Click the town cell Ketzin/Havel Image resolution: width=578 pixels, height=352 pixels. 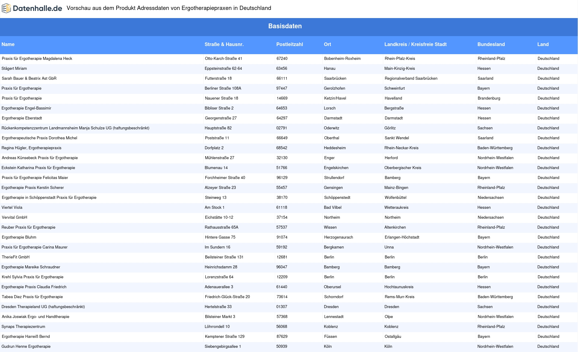pyautogui.click(x=335, y=98)
